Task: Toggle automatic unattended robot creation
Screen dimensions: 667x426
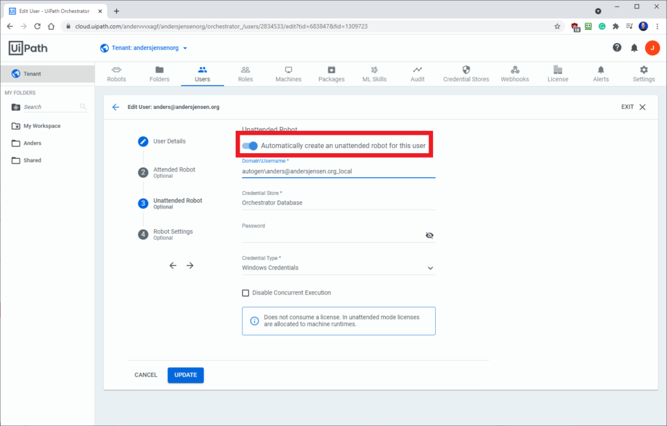Action: pos(249,145)
